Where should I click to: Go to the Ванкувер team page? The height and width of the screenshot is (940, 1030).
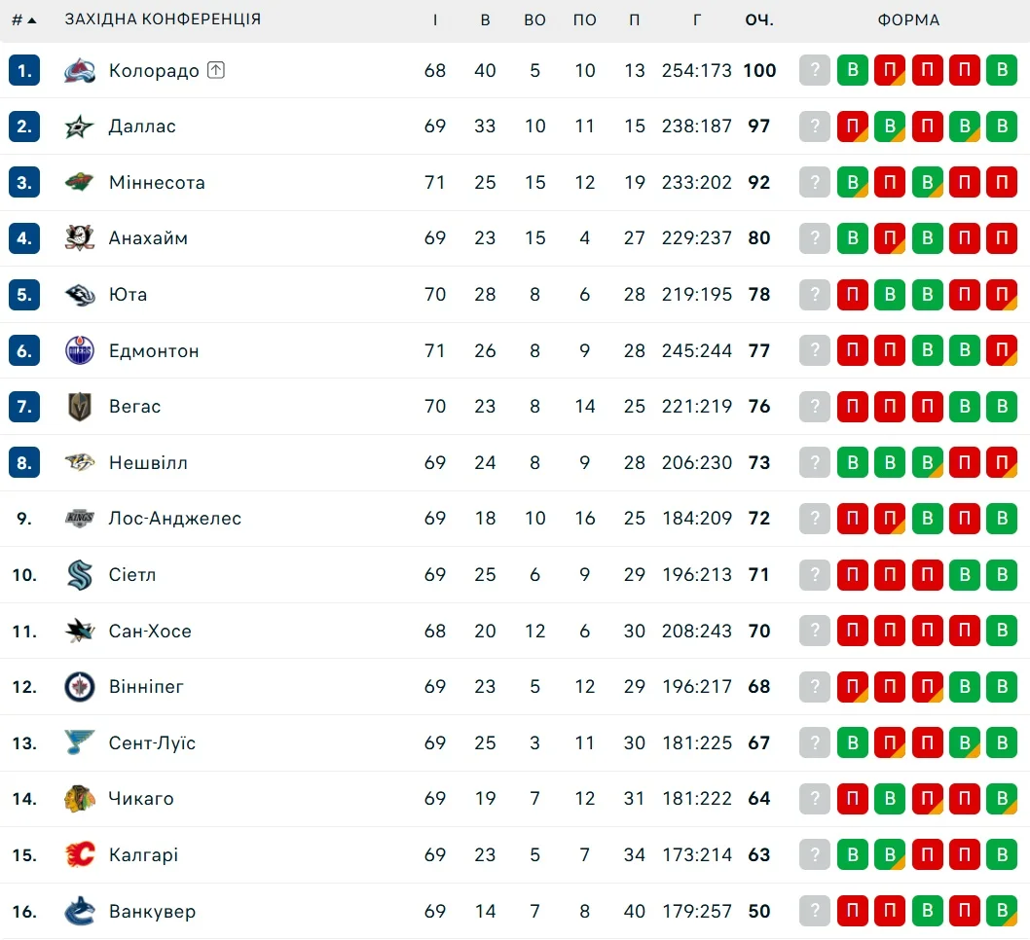[x=152, y=912]
